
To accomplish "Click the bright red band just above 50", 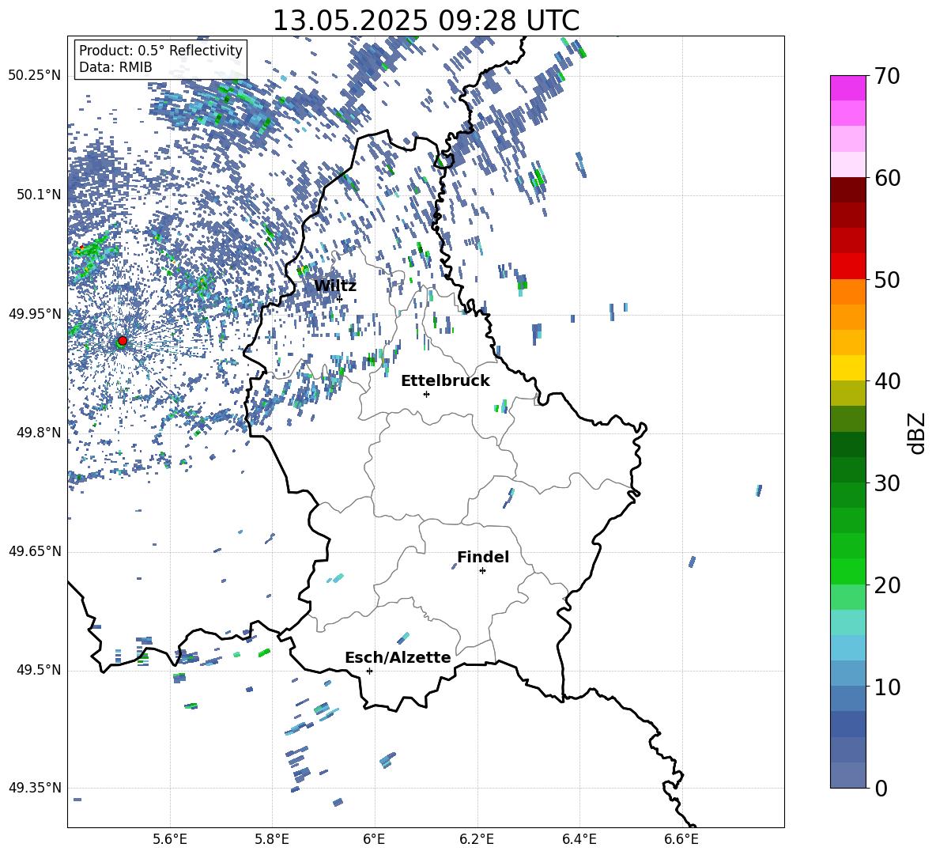I will coord(847,267).
